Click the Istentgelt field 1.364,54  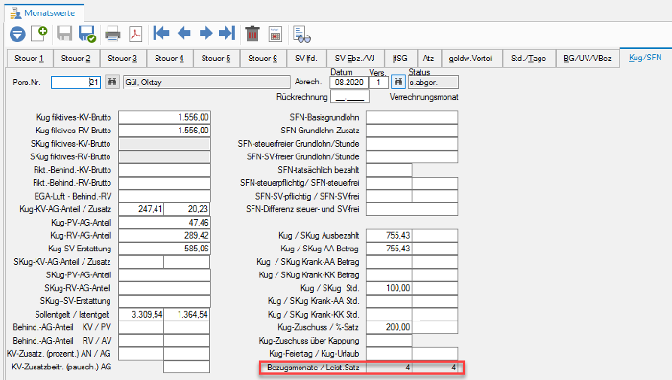187,314
